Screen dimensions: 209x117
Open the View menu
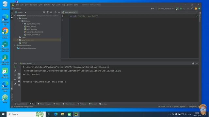(x=27, y=5)
